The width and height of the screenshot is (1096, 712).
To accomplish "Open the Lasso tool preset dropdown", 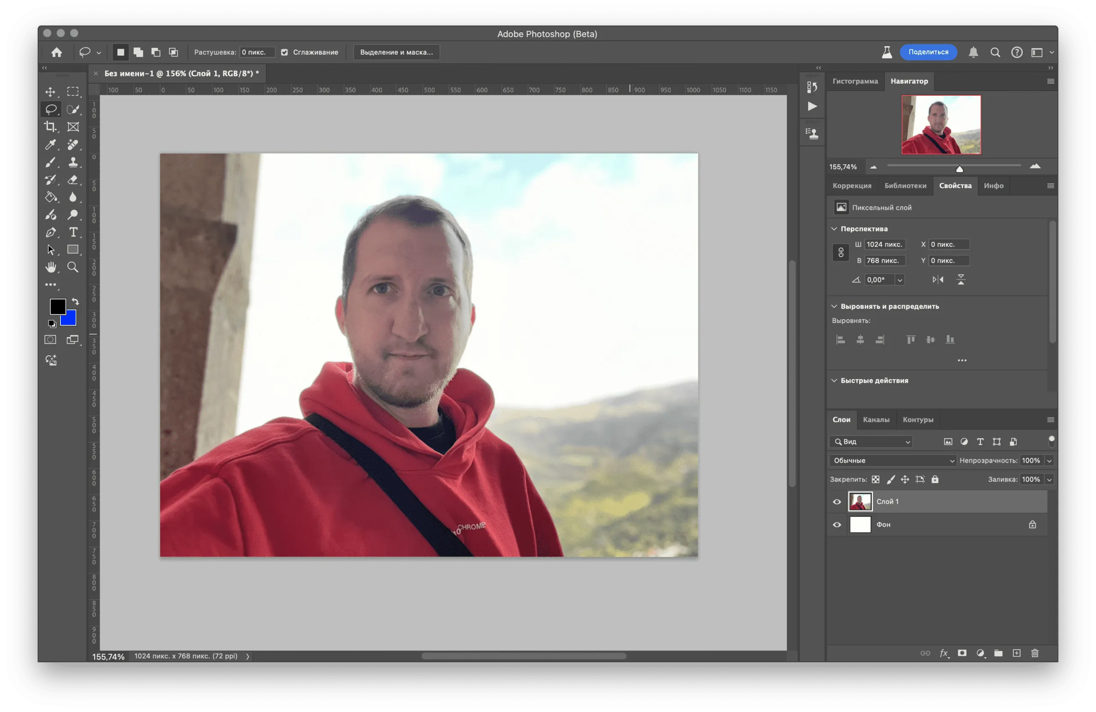I will (x=98, y=53).
